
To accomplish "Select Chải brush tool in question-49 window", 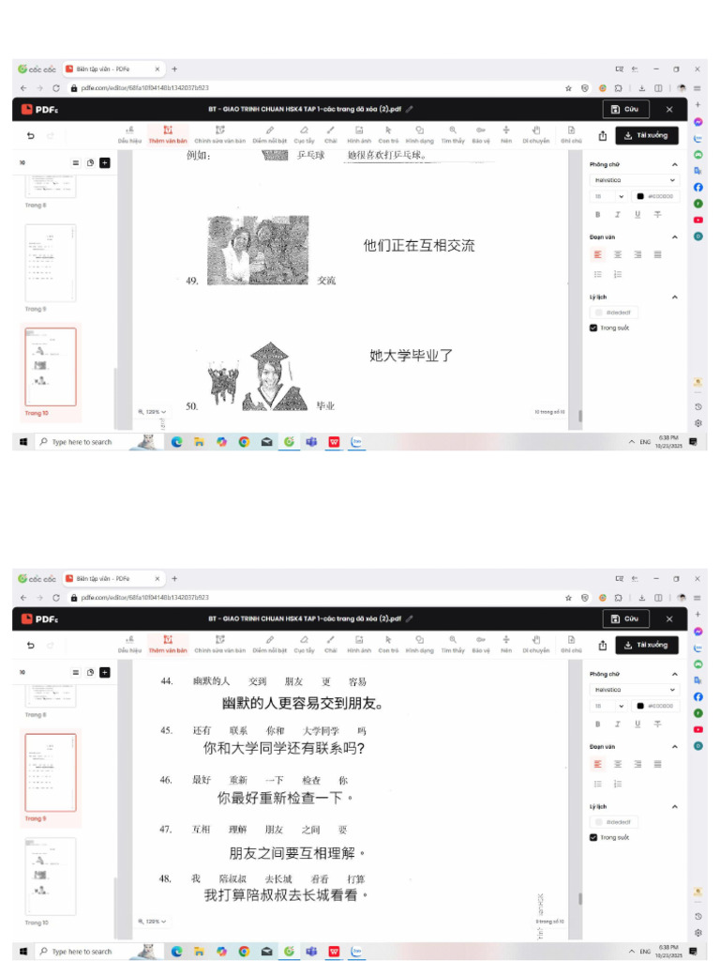I will tap(331, 134).
